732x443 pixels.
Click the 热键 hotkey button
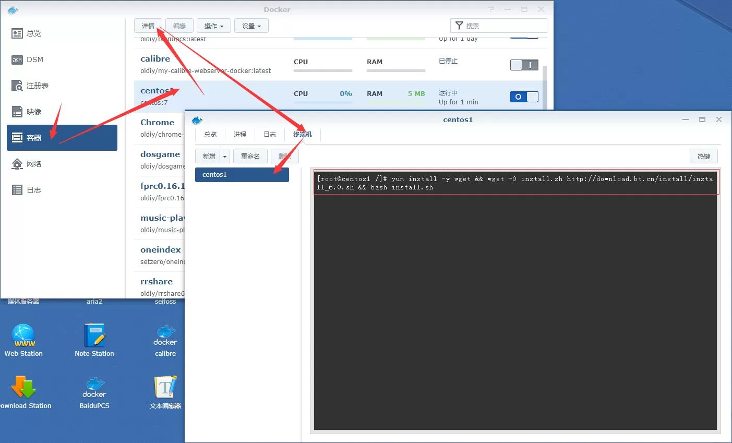(704, 156)
